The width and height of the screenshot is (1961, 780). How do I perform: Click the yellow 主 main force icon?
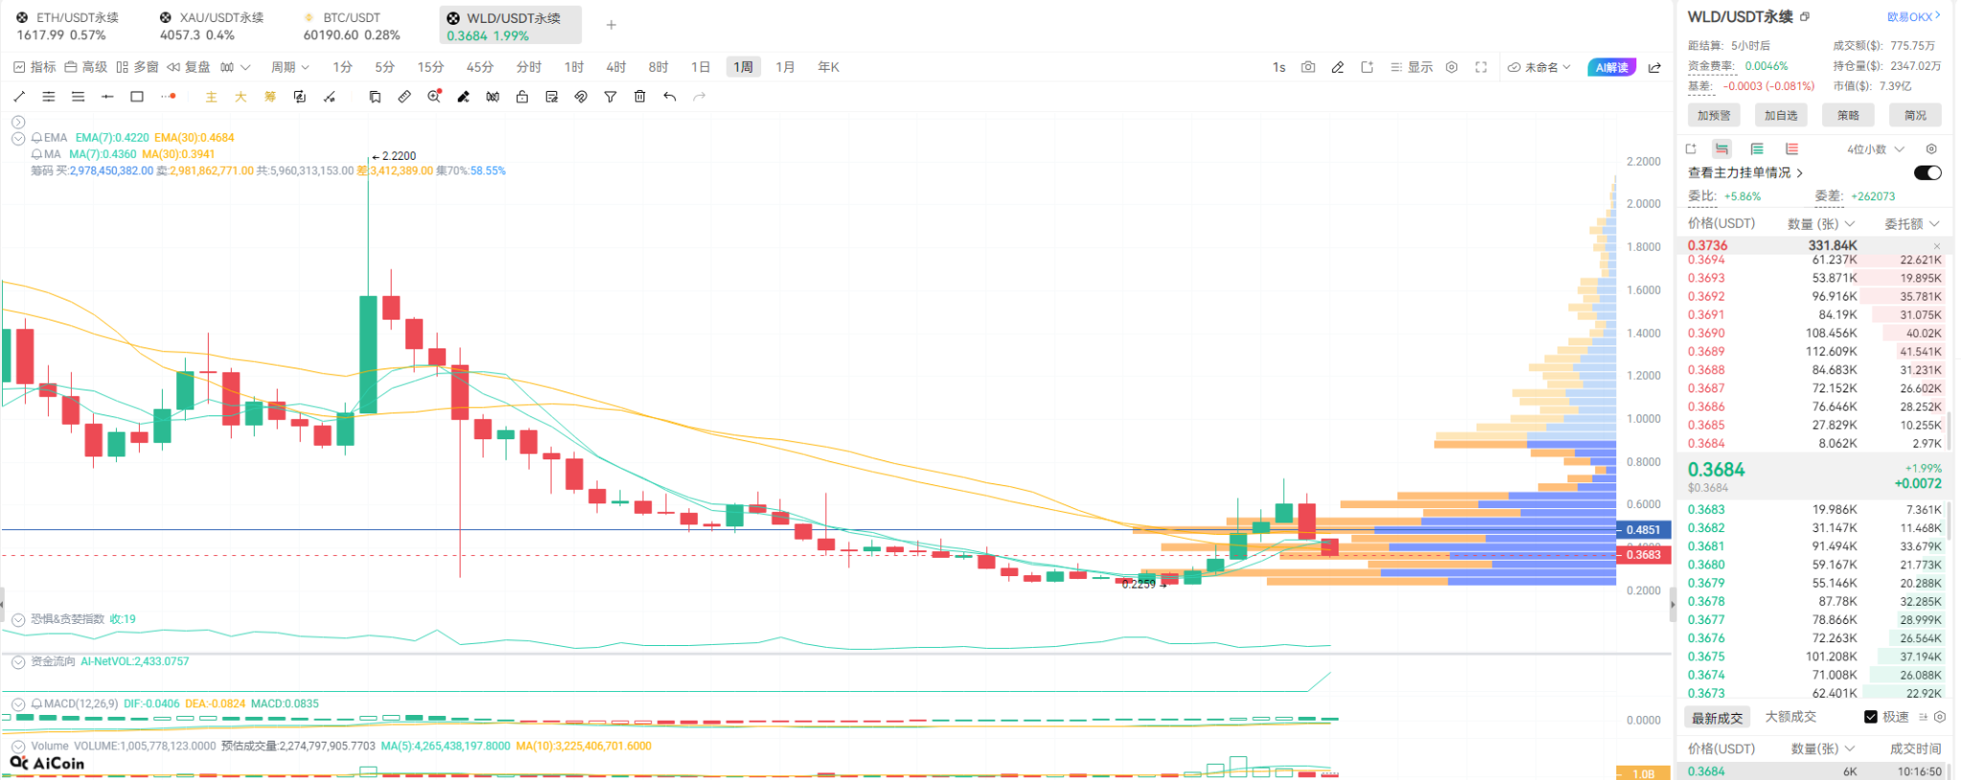pyautogui.click(x=212, y=97)
